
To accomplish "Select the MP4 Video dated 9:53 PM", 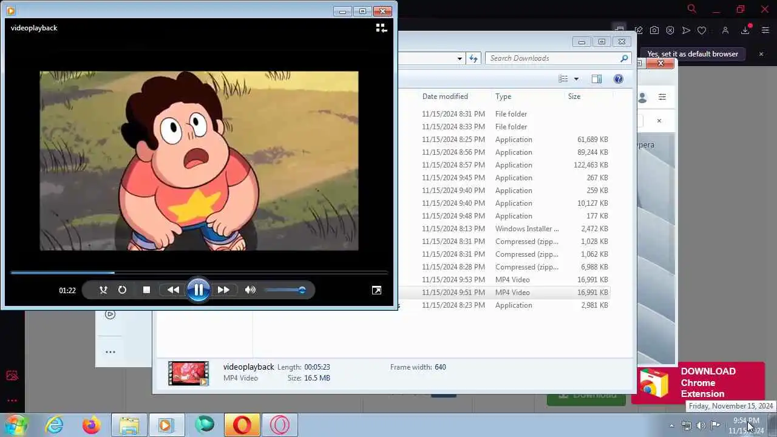I will 504,280.
